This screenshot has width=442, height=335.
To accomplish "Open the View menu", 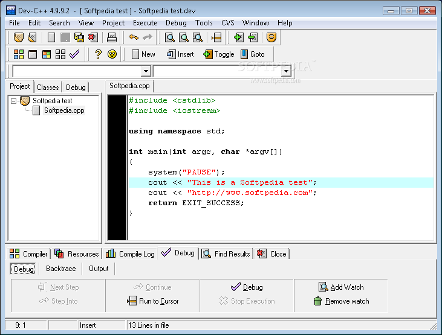I will [x=86, y=23].
